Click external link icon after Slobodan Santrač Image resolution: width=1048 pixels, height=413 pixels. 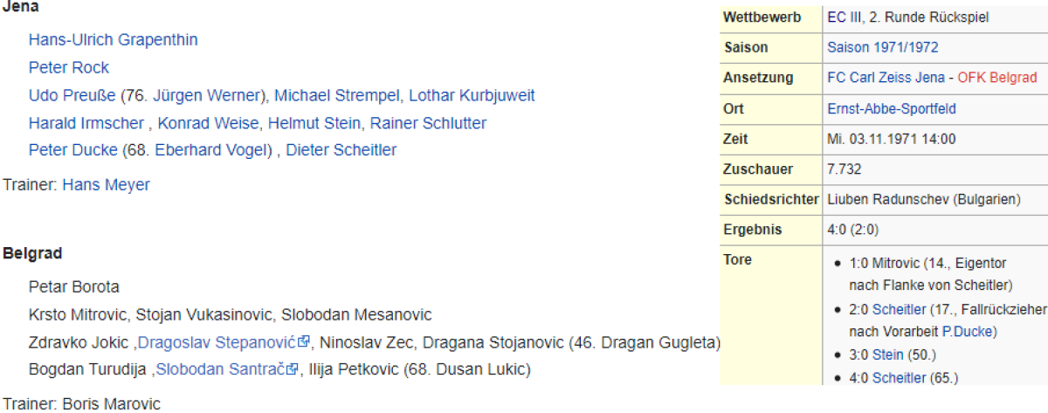293,369
